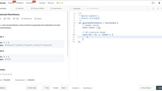
Task: Click code line 'var generateParenthesis'
Action: tap(98, 23)
